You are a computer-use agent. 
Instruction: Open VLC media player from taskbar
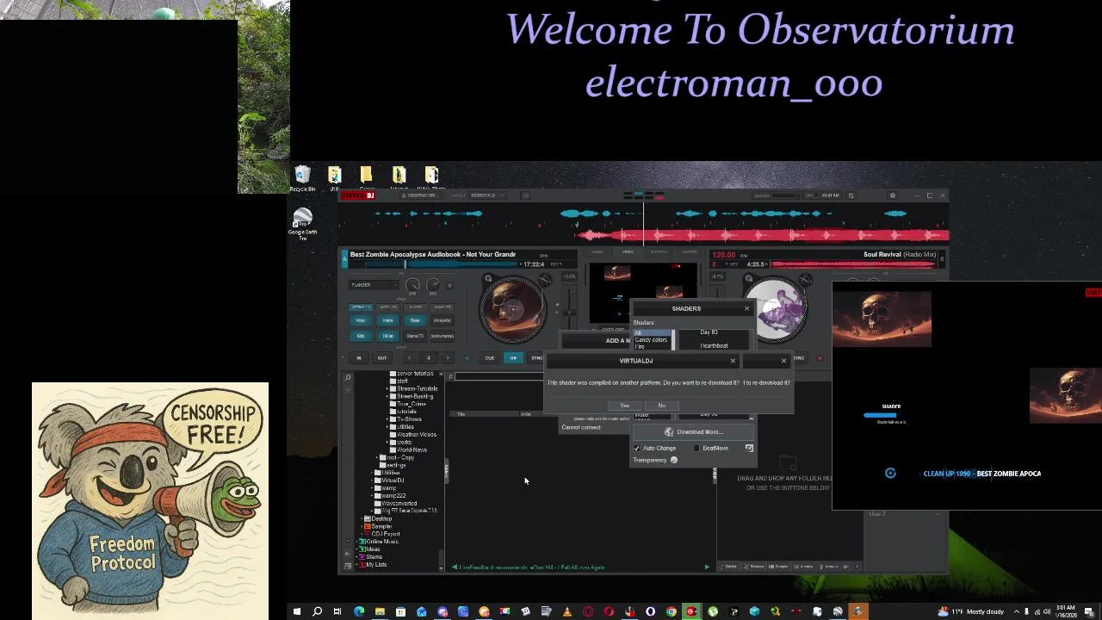566,612
